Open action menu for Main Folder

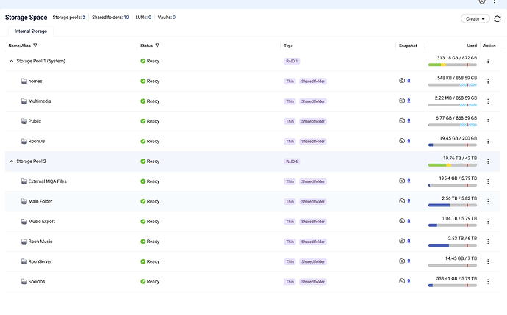488,201
